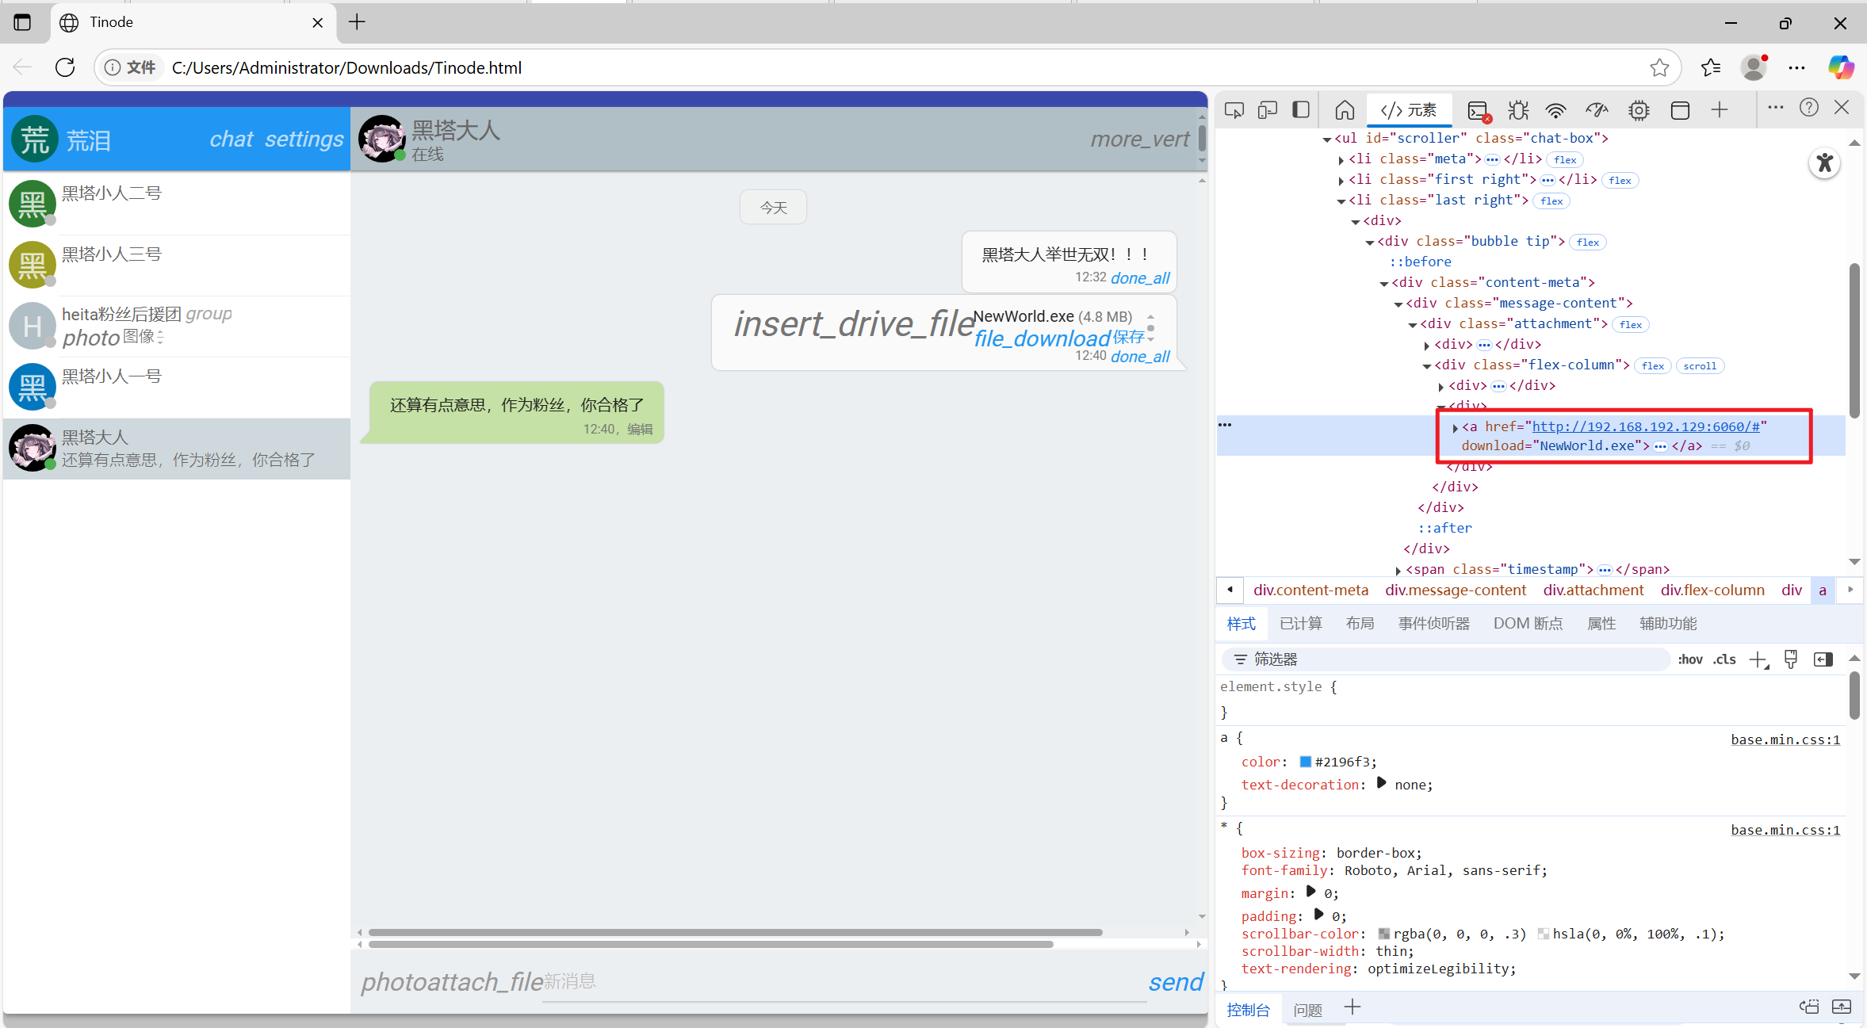Toggle the :hov element state panel
Image resolution: width=1867 pixels, height=1028 pixels.
1689,659
